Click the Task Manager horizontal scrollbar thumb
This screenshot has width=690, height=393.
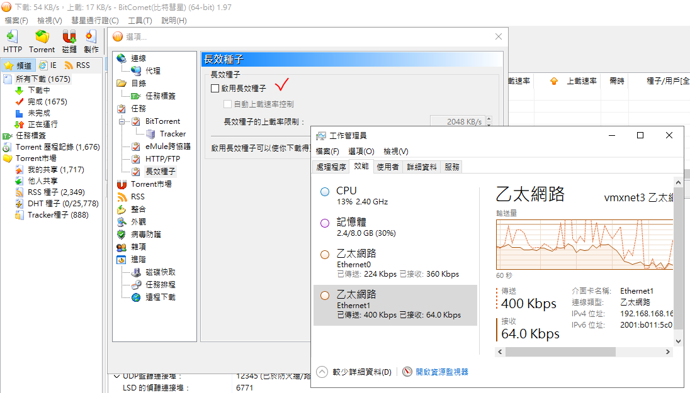[x=560, y=351]
